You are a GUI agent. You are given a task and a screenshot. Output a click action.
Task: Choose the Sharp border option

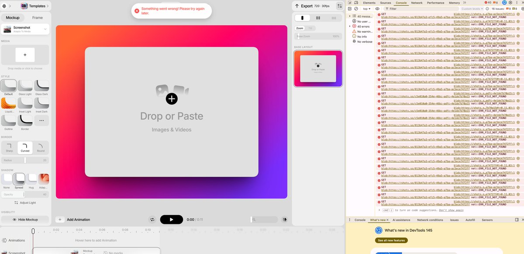9,147
